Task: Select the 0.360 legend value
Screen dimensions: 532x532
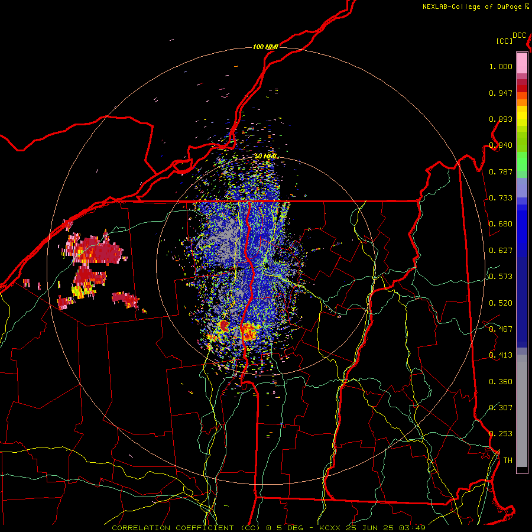Action: tap(501, 382)
